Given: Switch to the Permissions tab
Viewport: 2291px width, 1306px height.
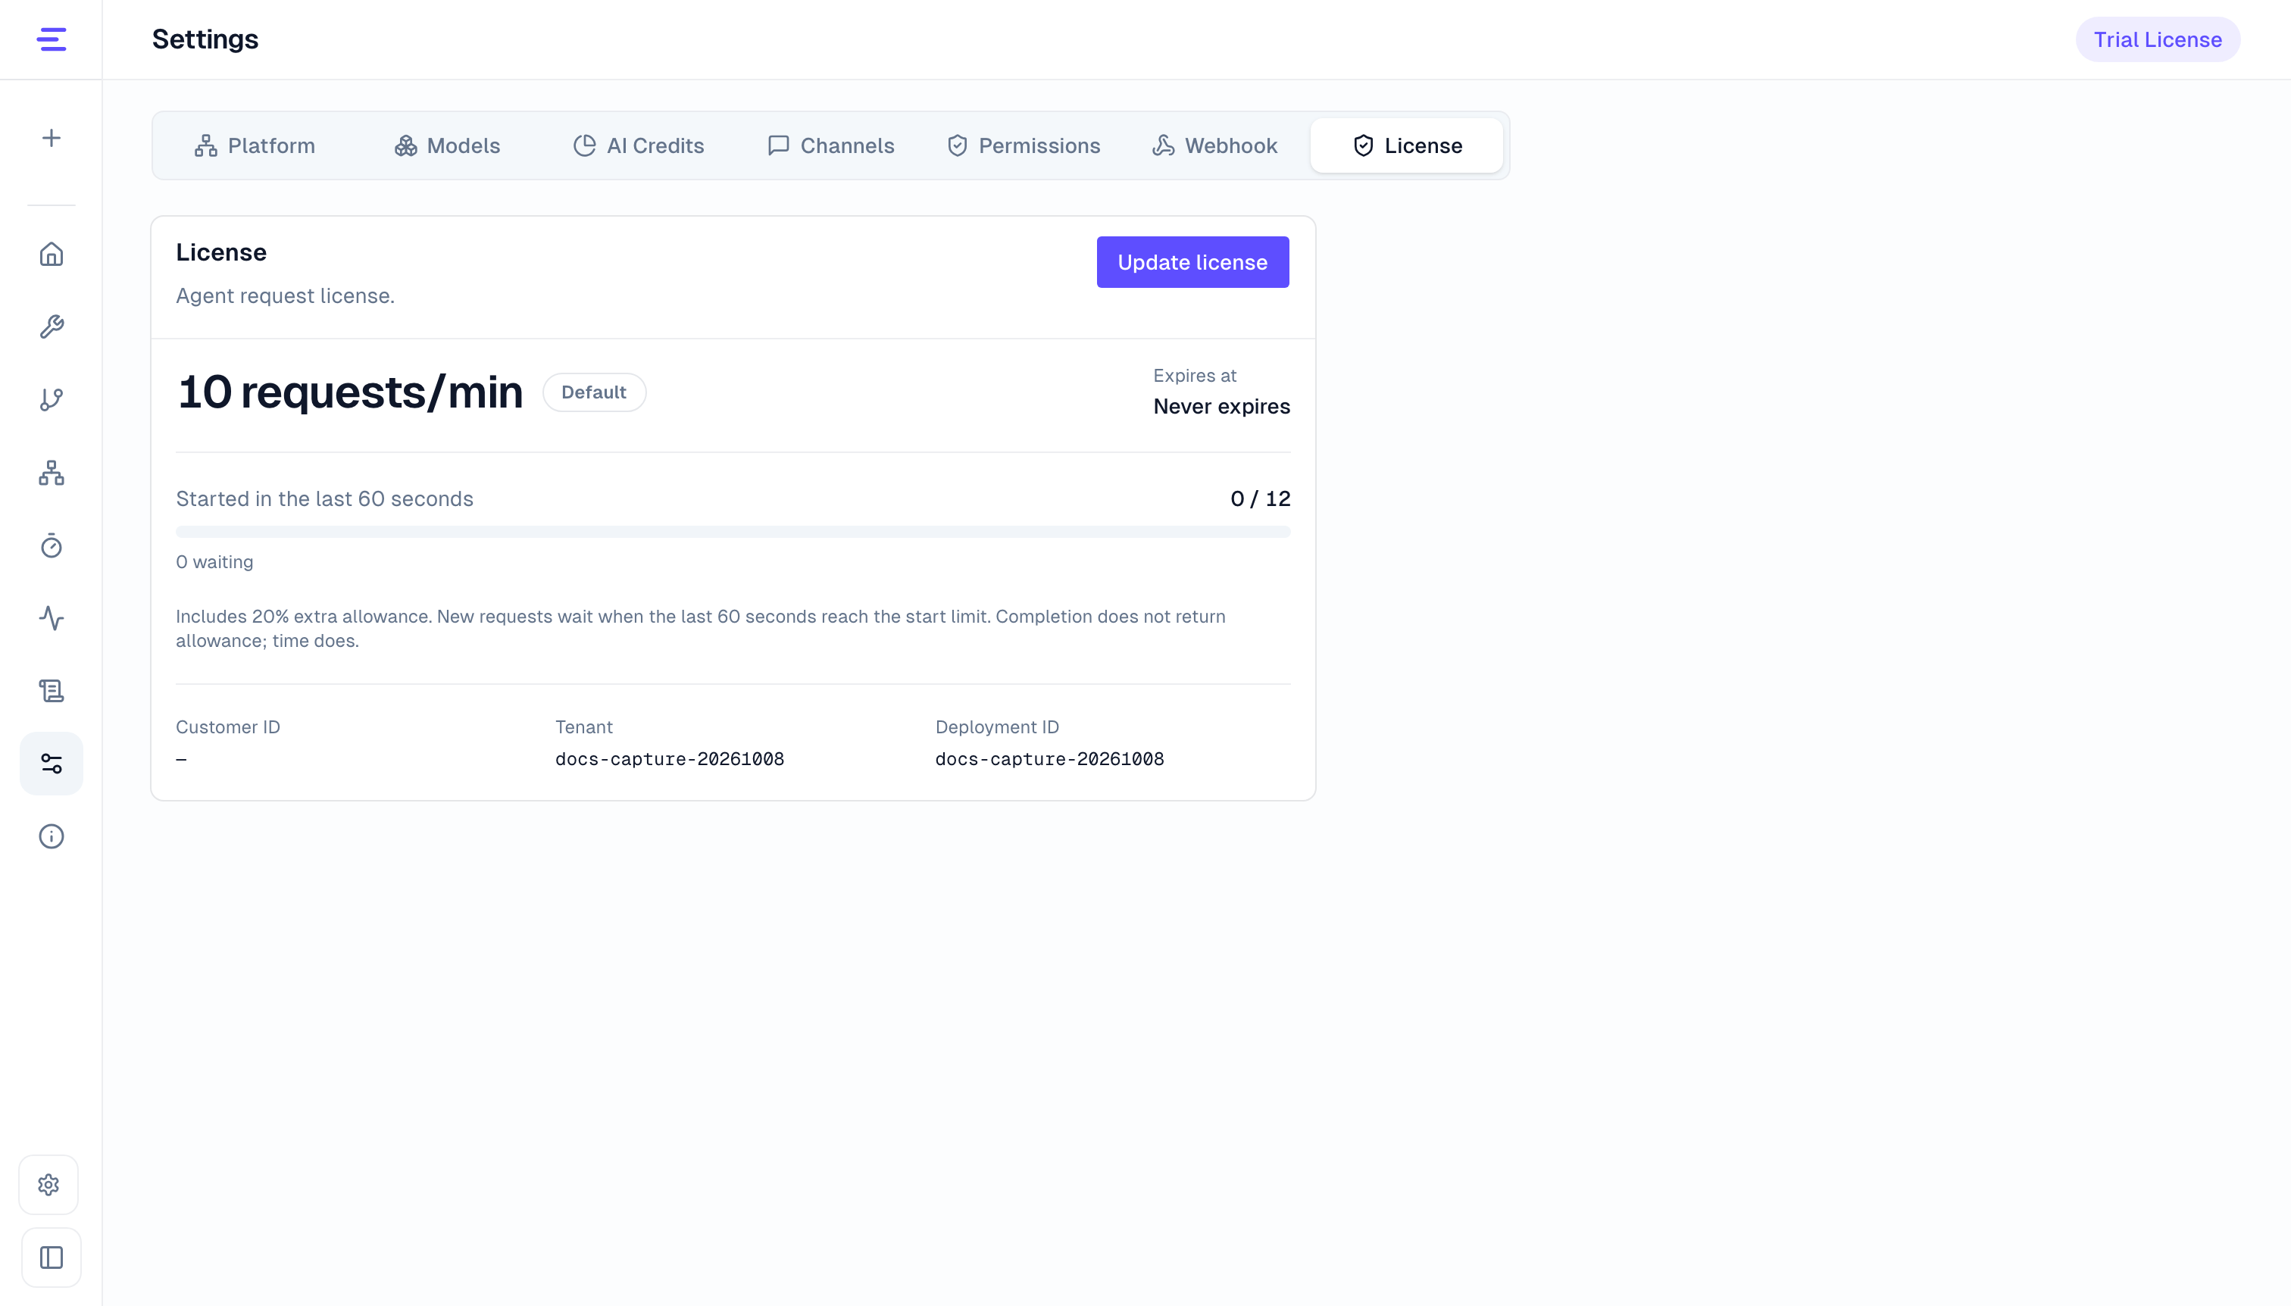Looking at the screenshot, I should (1024, 145).
